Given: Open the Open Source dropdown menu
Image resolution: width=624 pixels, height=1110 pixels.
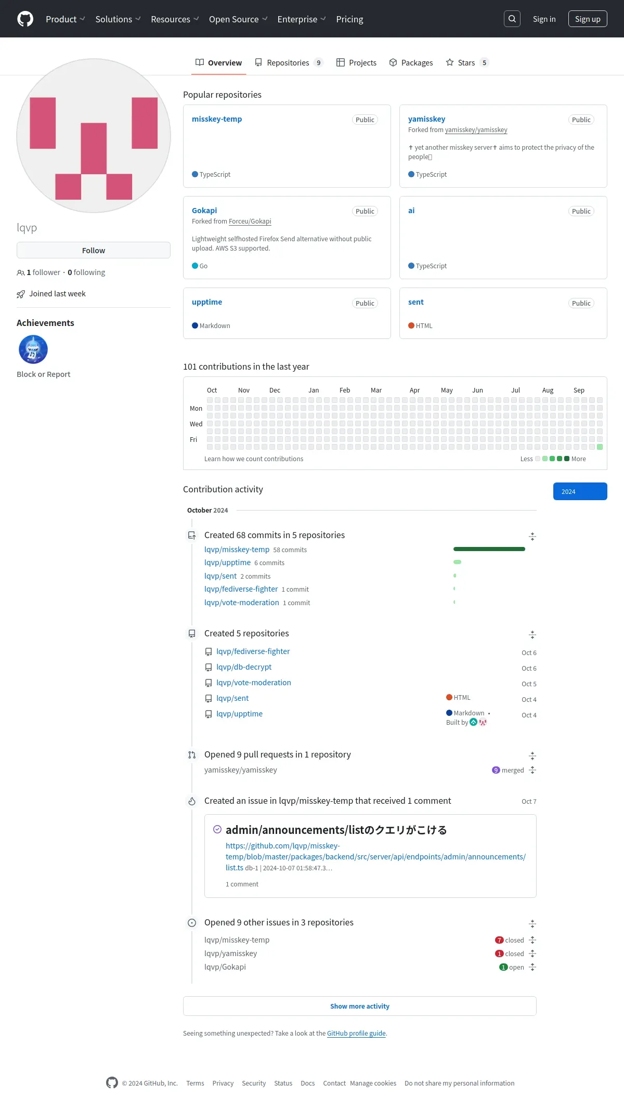Looking at the screenshot, I should click(x=238, y=19).
